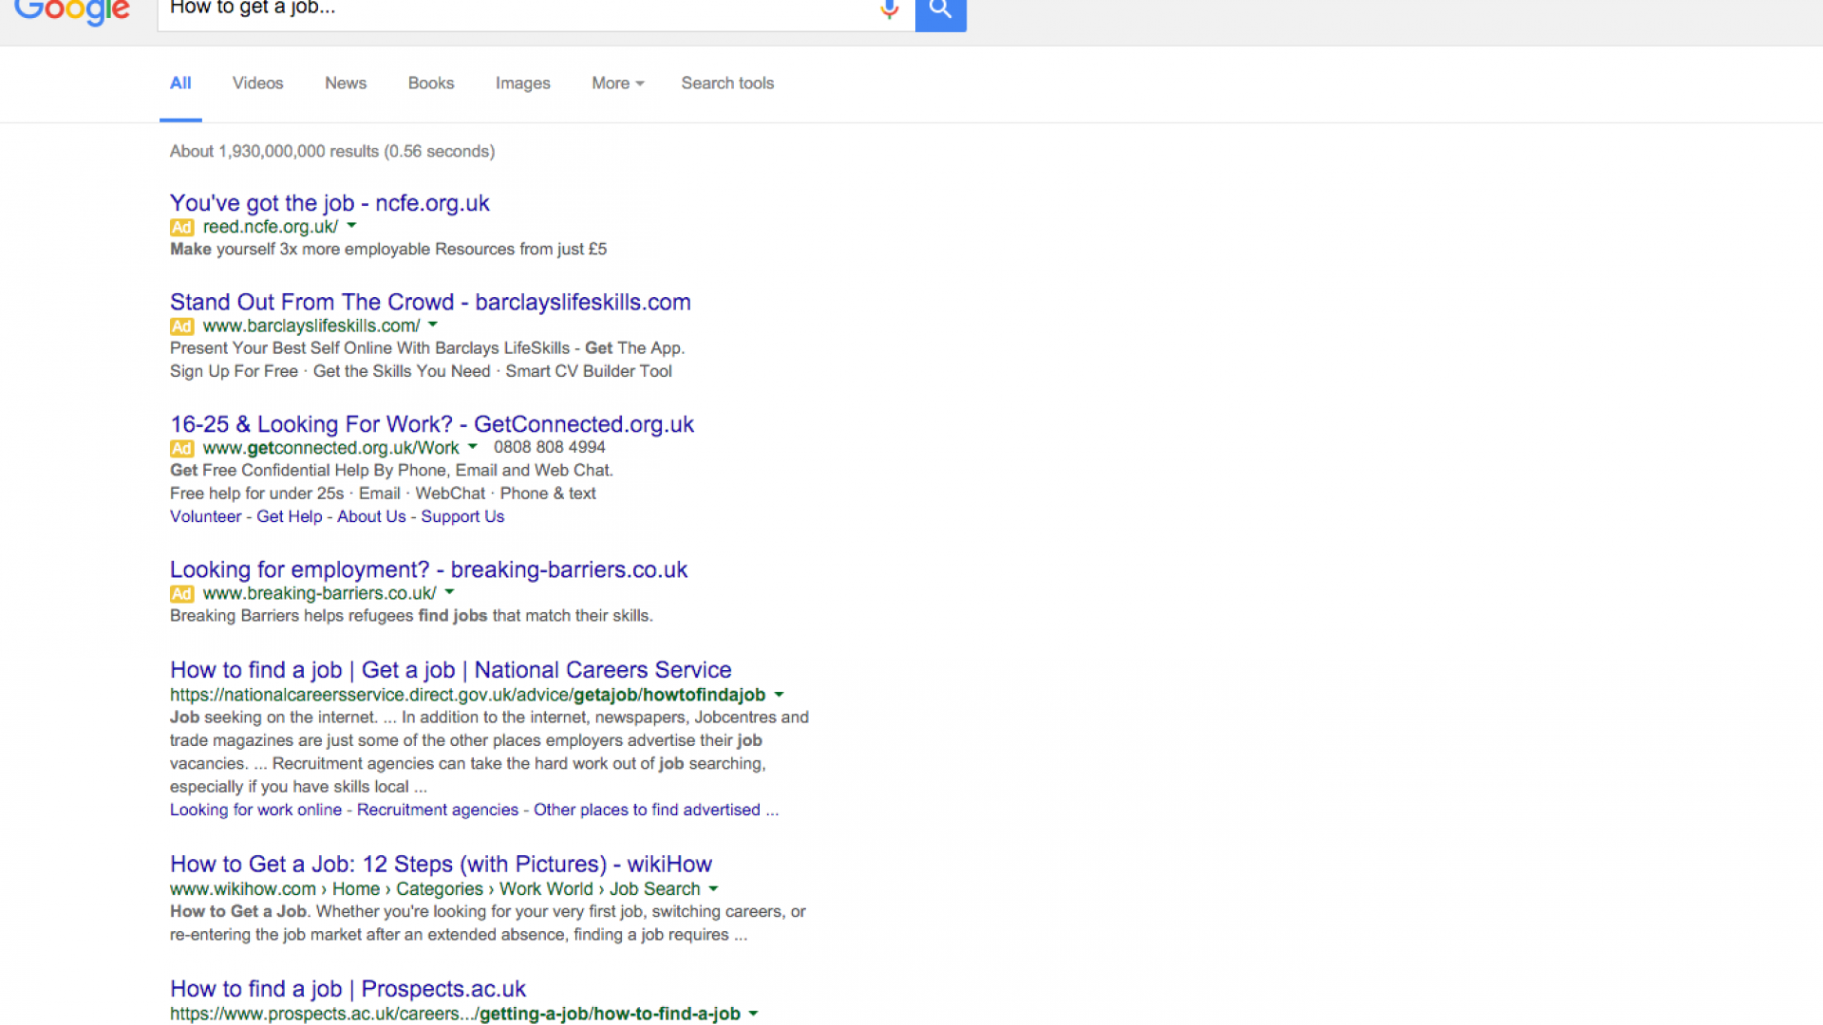The width and height of the screenshot is (1823, 1025).
Task: Open 'How to find a job | Prospects.ac.uk' result
Action: pyautogui.click(x=348, y=989)
